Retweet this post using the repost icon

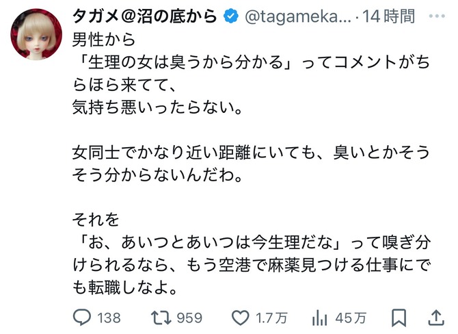pyautogui.click(x=162, y=318)
